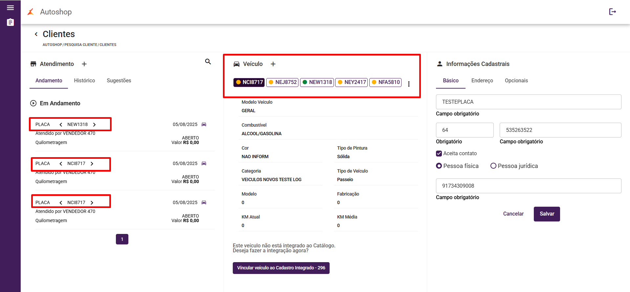This screenshot has height=292, width=630.
Task: Click the TESTEPLACA name input field
Action: (x=528, y=102)
